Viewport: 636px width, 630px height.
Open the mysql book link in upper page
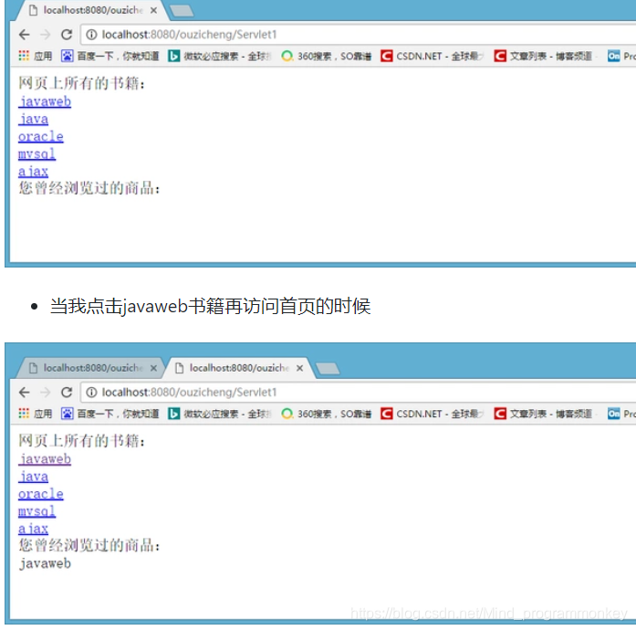pos(36,153)
